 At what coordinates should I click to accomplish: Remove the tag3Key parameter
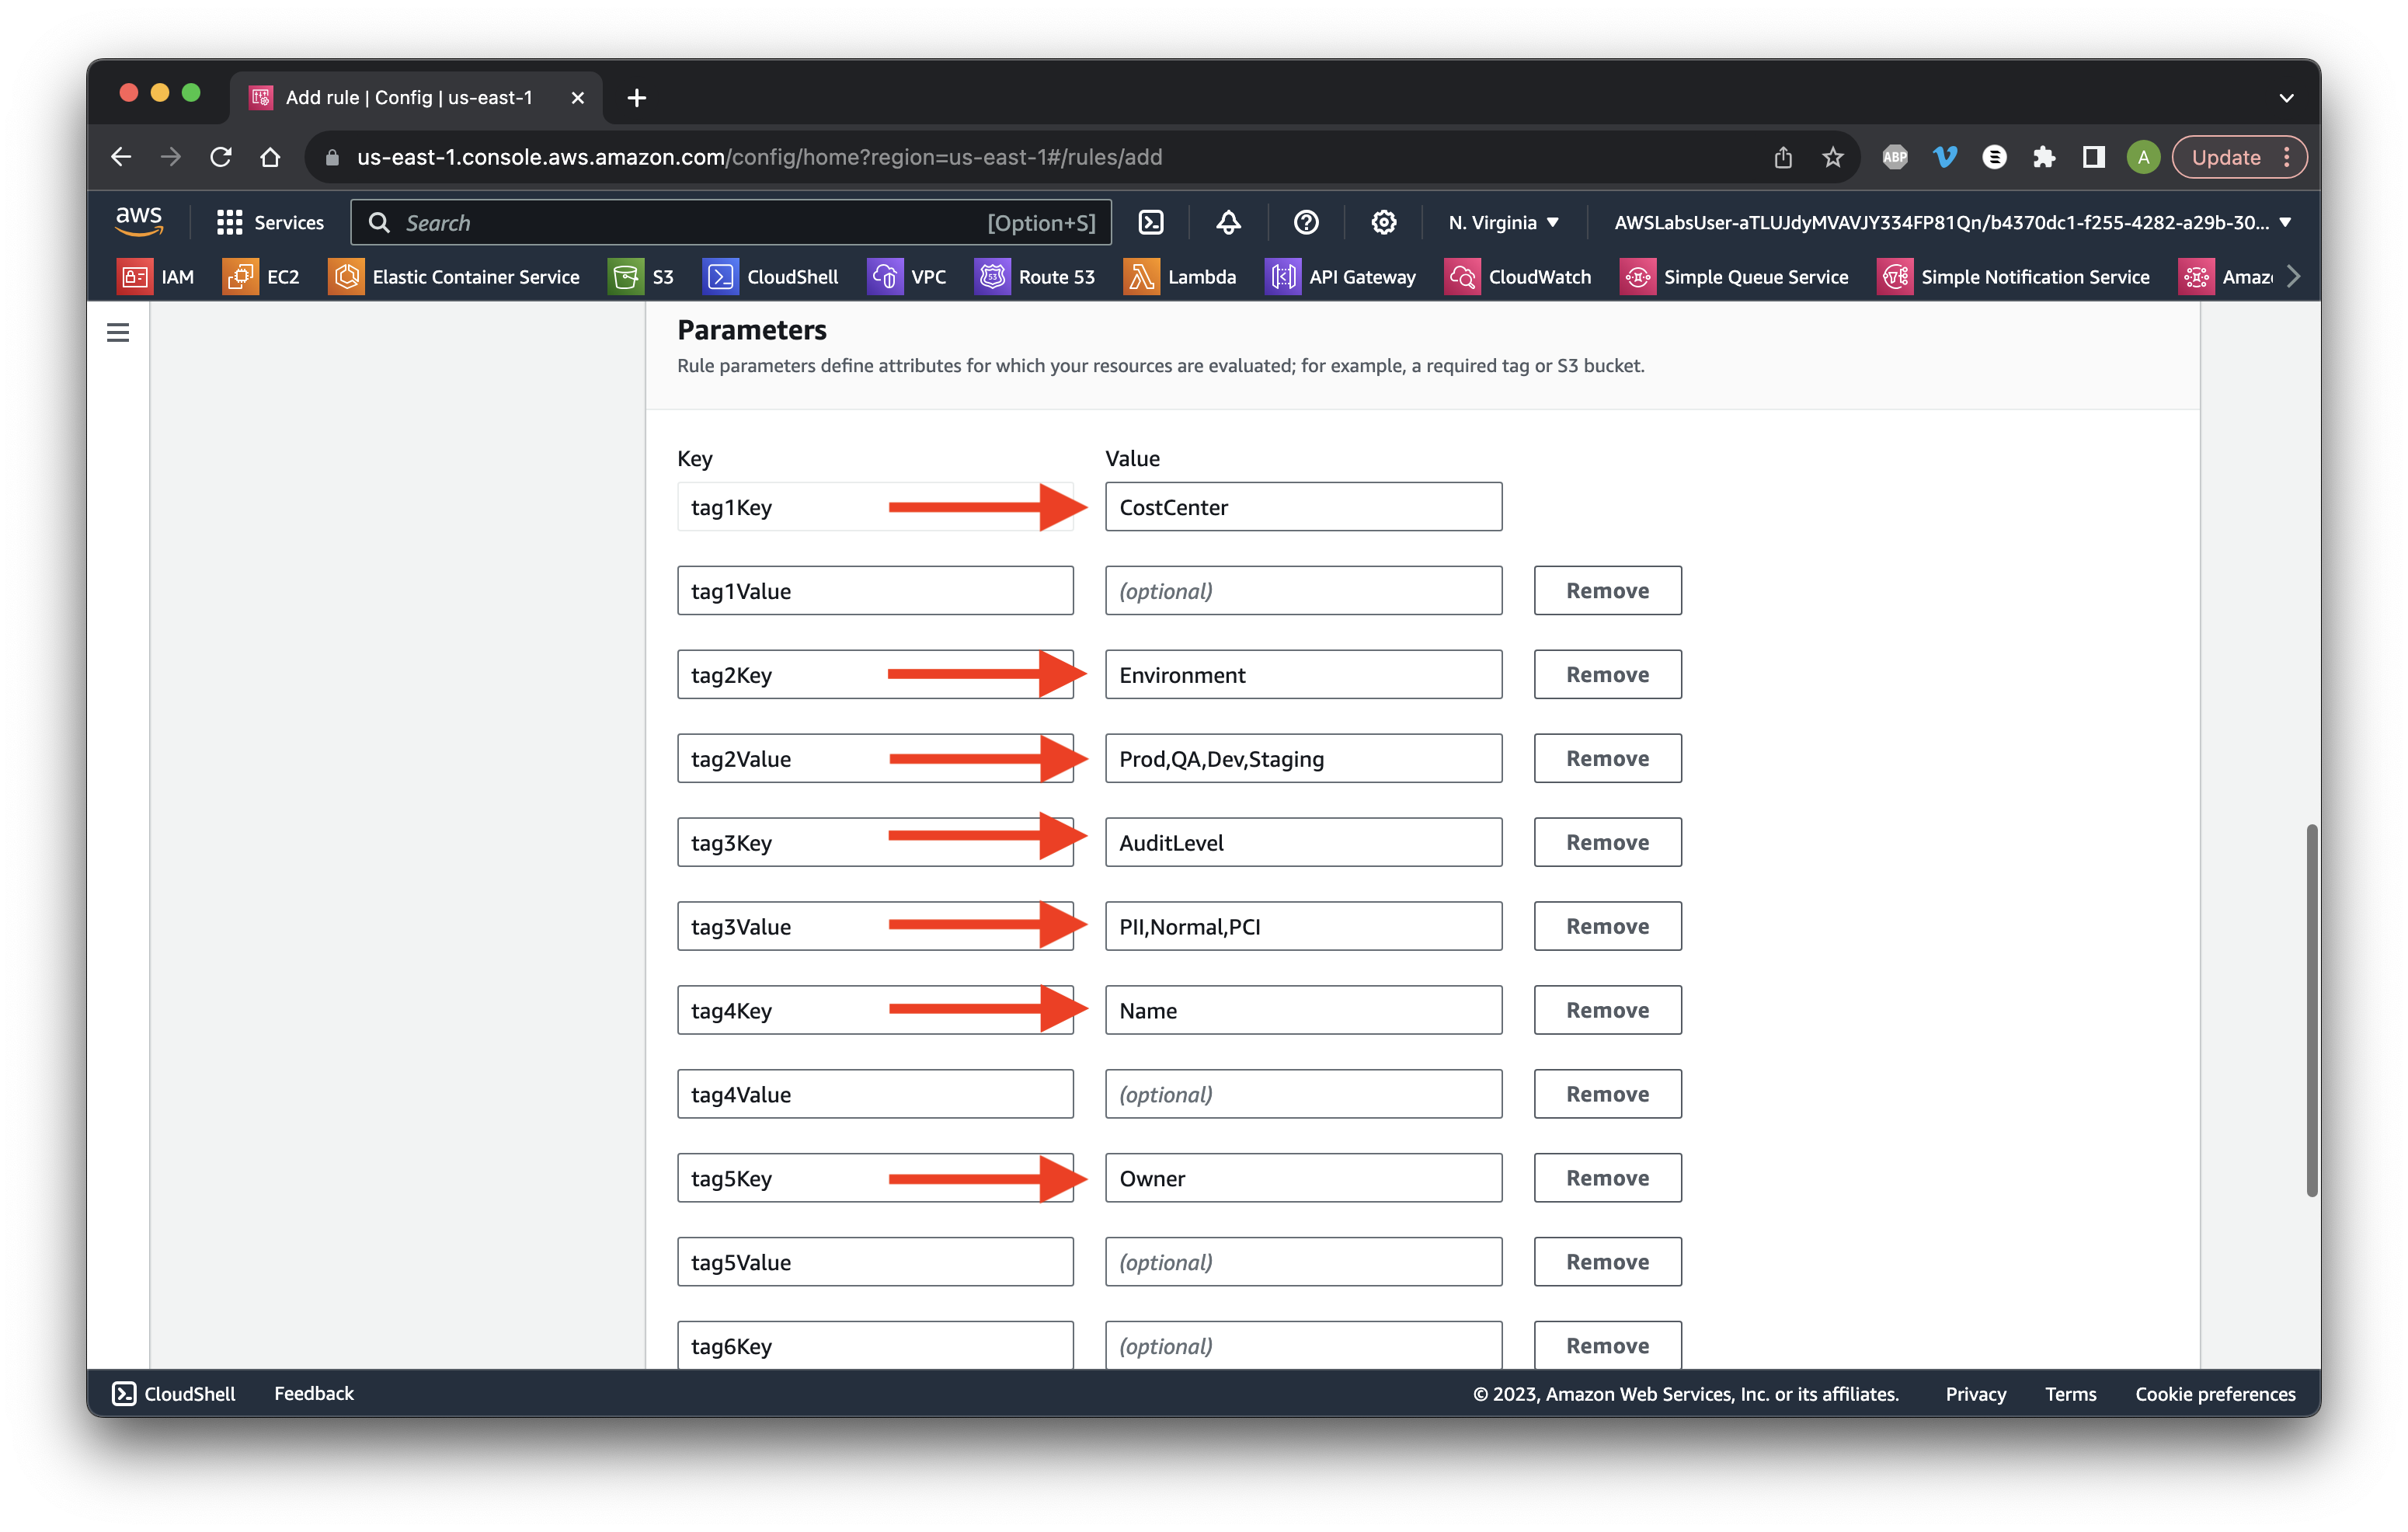tap(1607, 842)
